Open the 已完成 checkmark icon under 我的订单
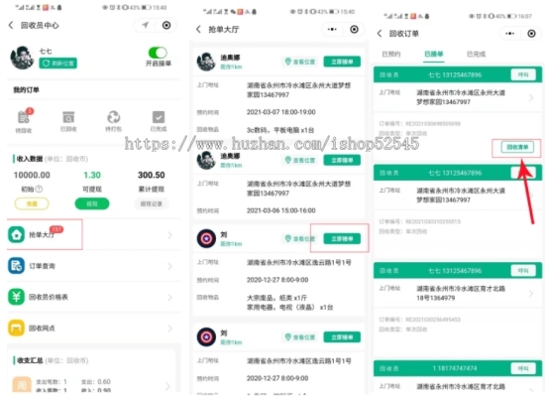The image size is (545, 399). click(159, 117)
